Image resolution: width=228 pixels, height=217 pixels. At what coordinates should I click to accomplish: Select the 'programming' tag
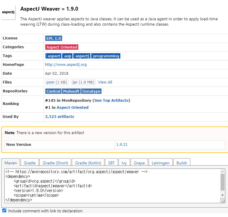tap(106, 56)
